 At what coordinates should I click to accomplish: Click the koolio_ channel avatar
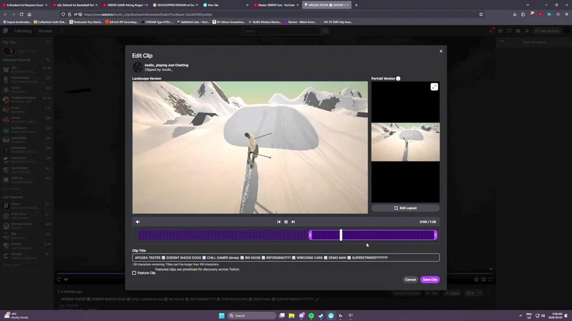pyautogui.click(x=137, y=67)
